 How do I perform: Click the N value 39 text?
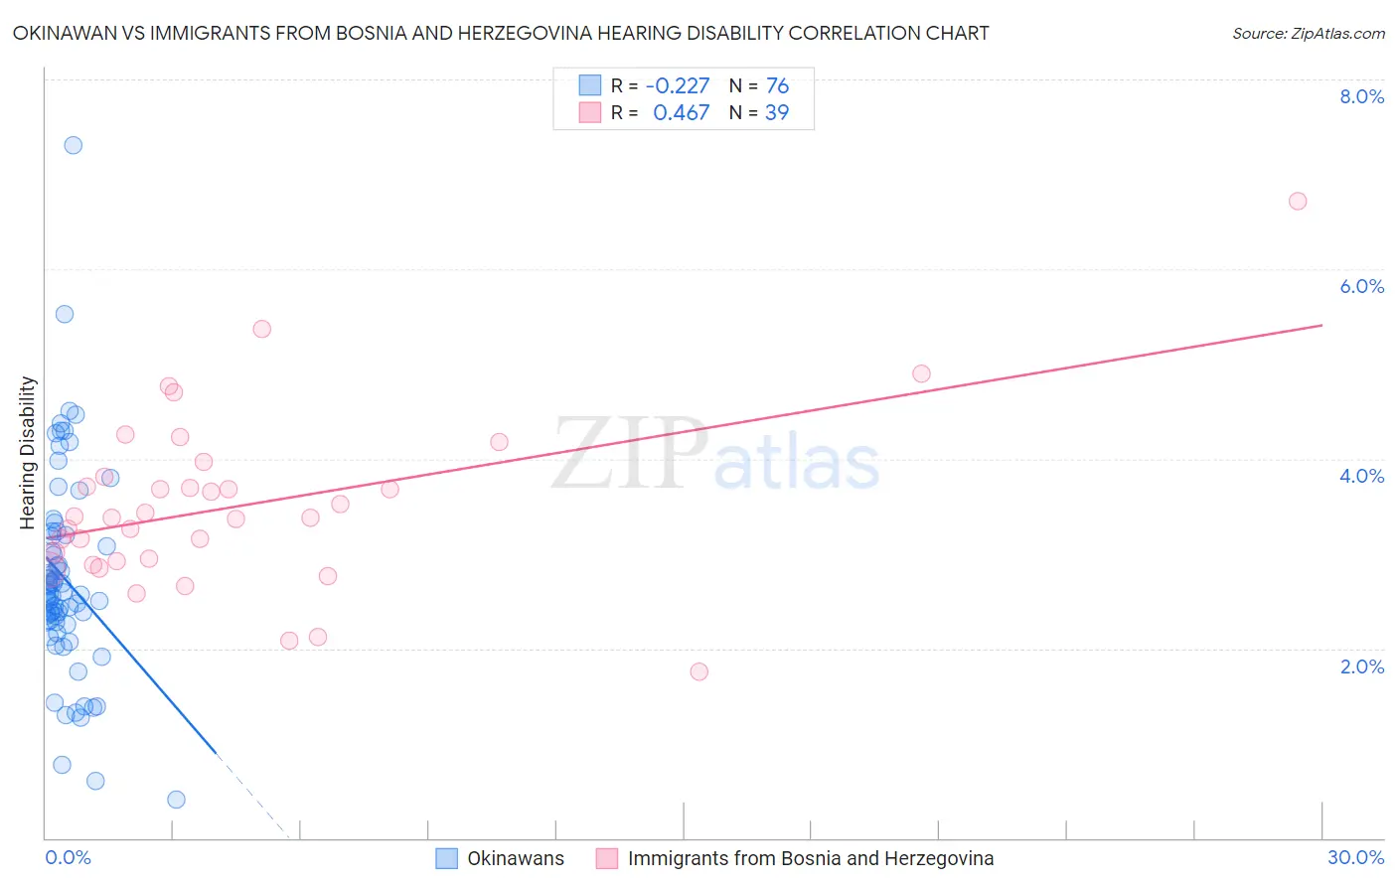point(777,112)
